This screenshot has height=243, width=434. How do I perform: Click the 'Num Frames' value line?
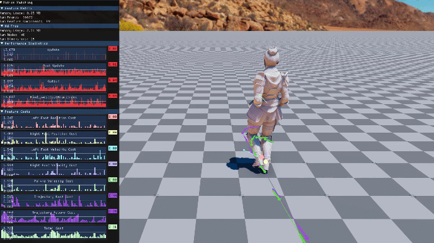[16, 17]
